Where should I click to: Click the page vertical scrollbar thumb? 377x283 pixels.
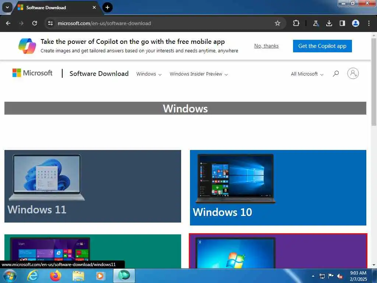[x=374, y=82]
